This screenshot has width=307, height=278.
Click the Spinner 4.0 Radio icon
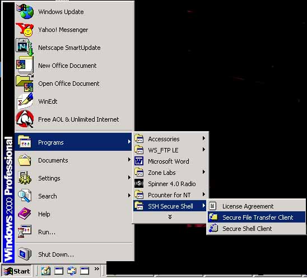coord(139,183)
